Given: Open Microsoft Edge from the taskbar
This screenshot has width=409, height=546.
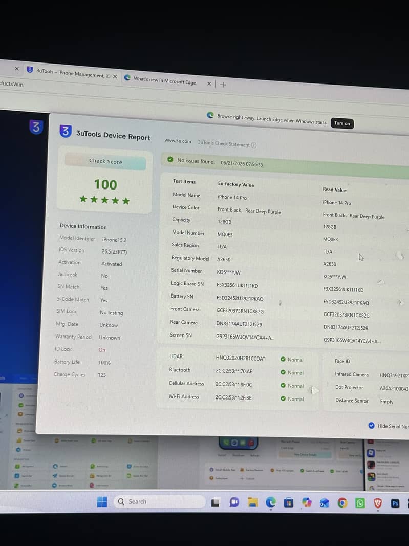Looking at the screenshot, I should 271,502.
